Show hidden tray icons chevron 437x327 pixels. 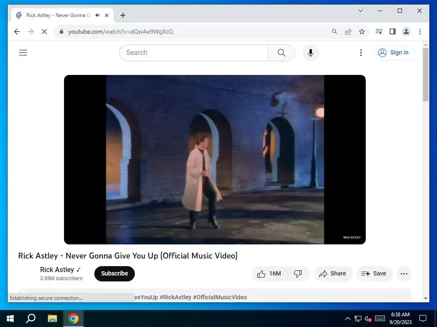tap(347, 318)
